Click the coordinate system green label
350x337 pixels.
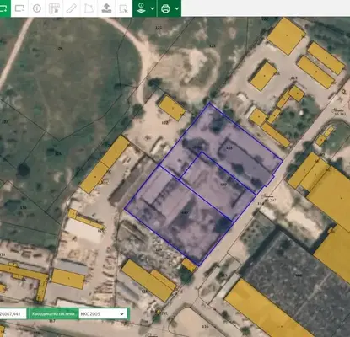pos(53,313)
